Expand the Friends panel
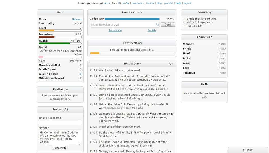Viewport: 269px width, 153px height. (x=248, y=150)
